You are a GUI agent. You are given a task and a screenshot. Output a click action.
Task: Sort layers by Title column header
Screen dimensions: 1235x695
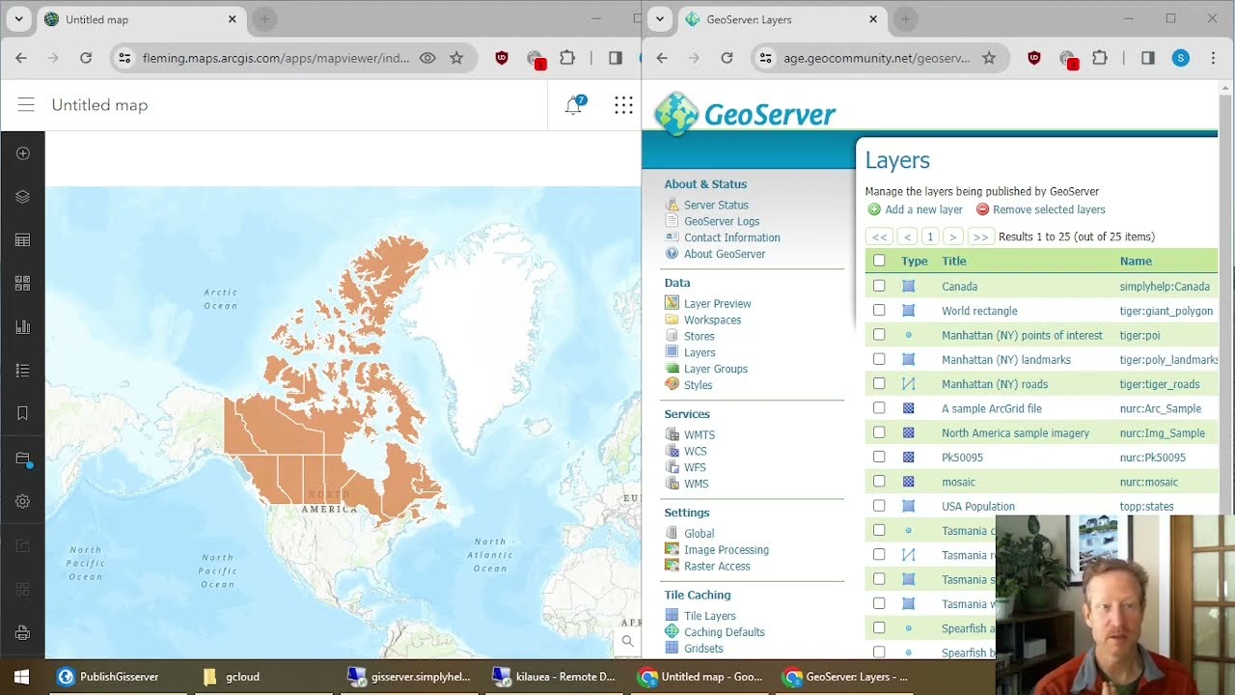(953, 261)
